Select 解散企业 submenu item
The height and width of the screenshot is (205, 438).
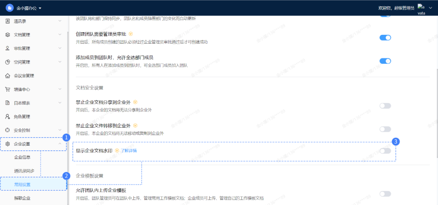pyautogui.click(x=22, y=198)
